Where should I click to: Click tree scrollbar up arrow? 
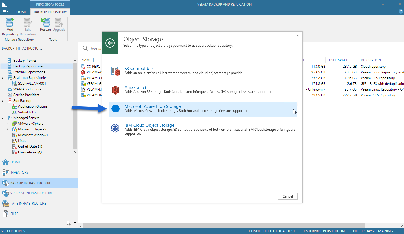tap(75, 60)
